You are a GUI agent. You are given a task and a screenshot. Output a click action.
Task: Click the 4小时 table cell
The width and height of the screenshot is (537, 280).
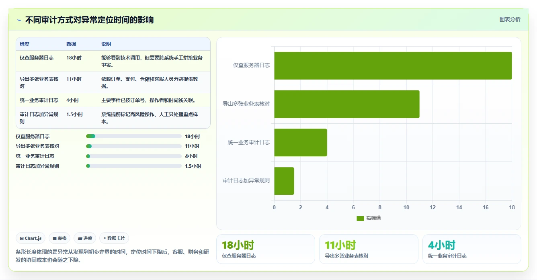click(72, 100)
